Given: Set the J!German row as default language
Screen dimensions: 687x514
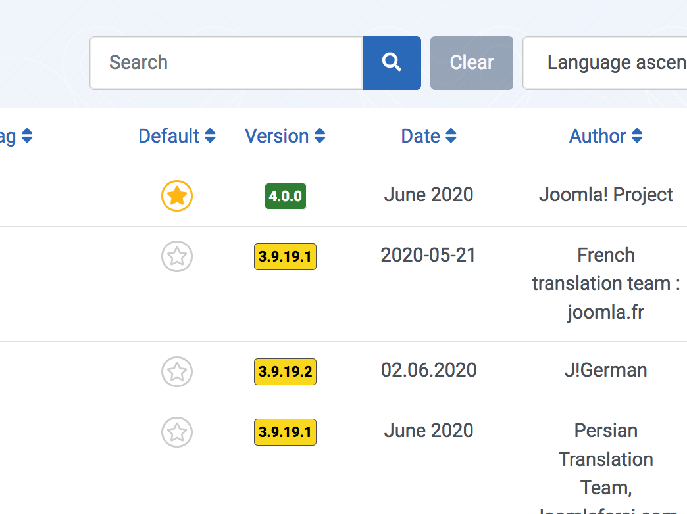Looking at the screenshot, I should (x=177, y=372).
